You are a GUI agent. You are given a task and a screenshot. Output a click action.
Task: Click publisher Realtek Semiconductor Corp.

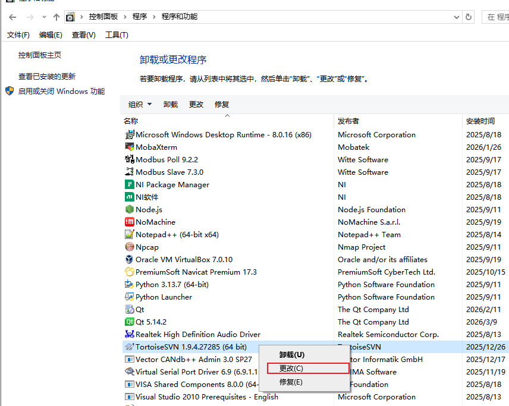coord(388,334)
